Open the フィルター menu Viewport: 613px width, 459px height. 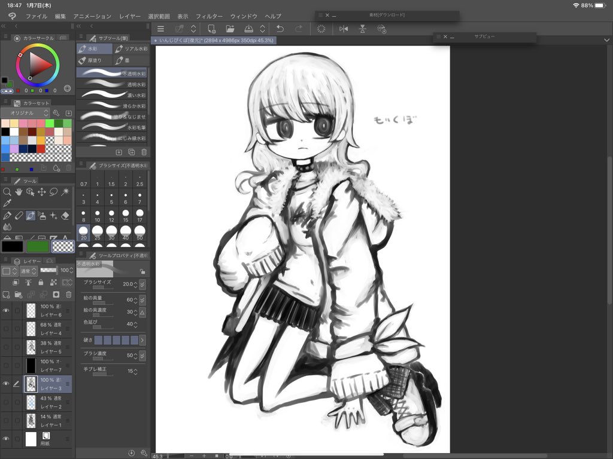209,16
